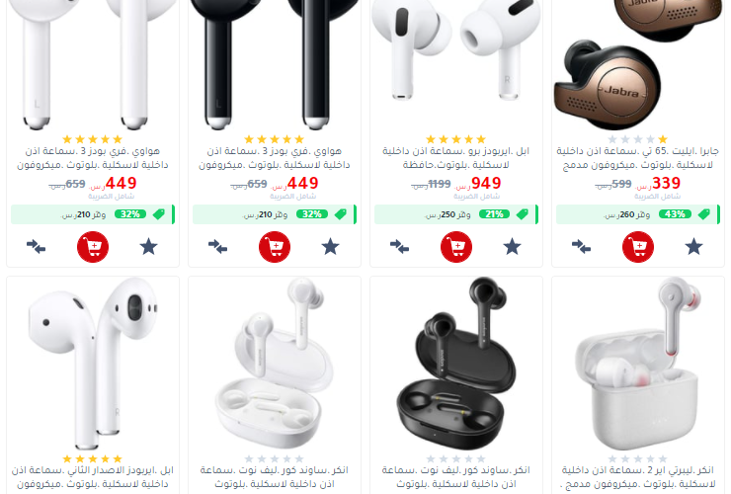View the white Anker Soundcore Life Note image

pos(275,363)
